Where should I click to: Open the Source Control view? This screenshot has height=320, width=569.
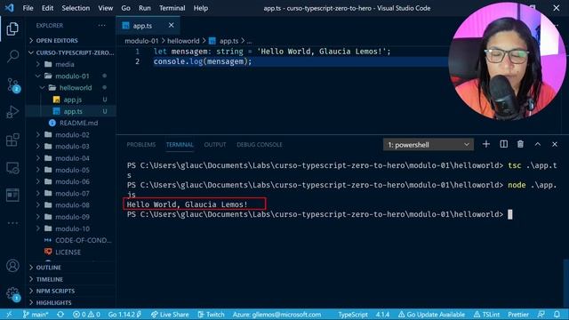(13, 85)
